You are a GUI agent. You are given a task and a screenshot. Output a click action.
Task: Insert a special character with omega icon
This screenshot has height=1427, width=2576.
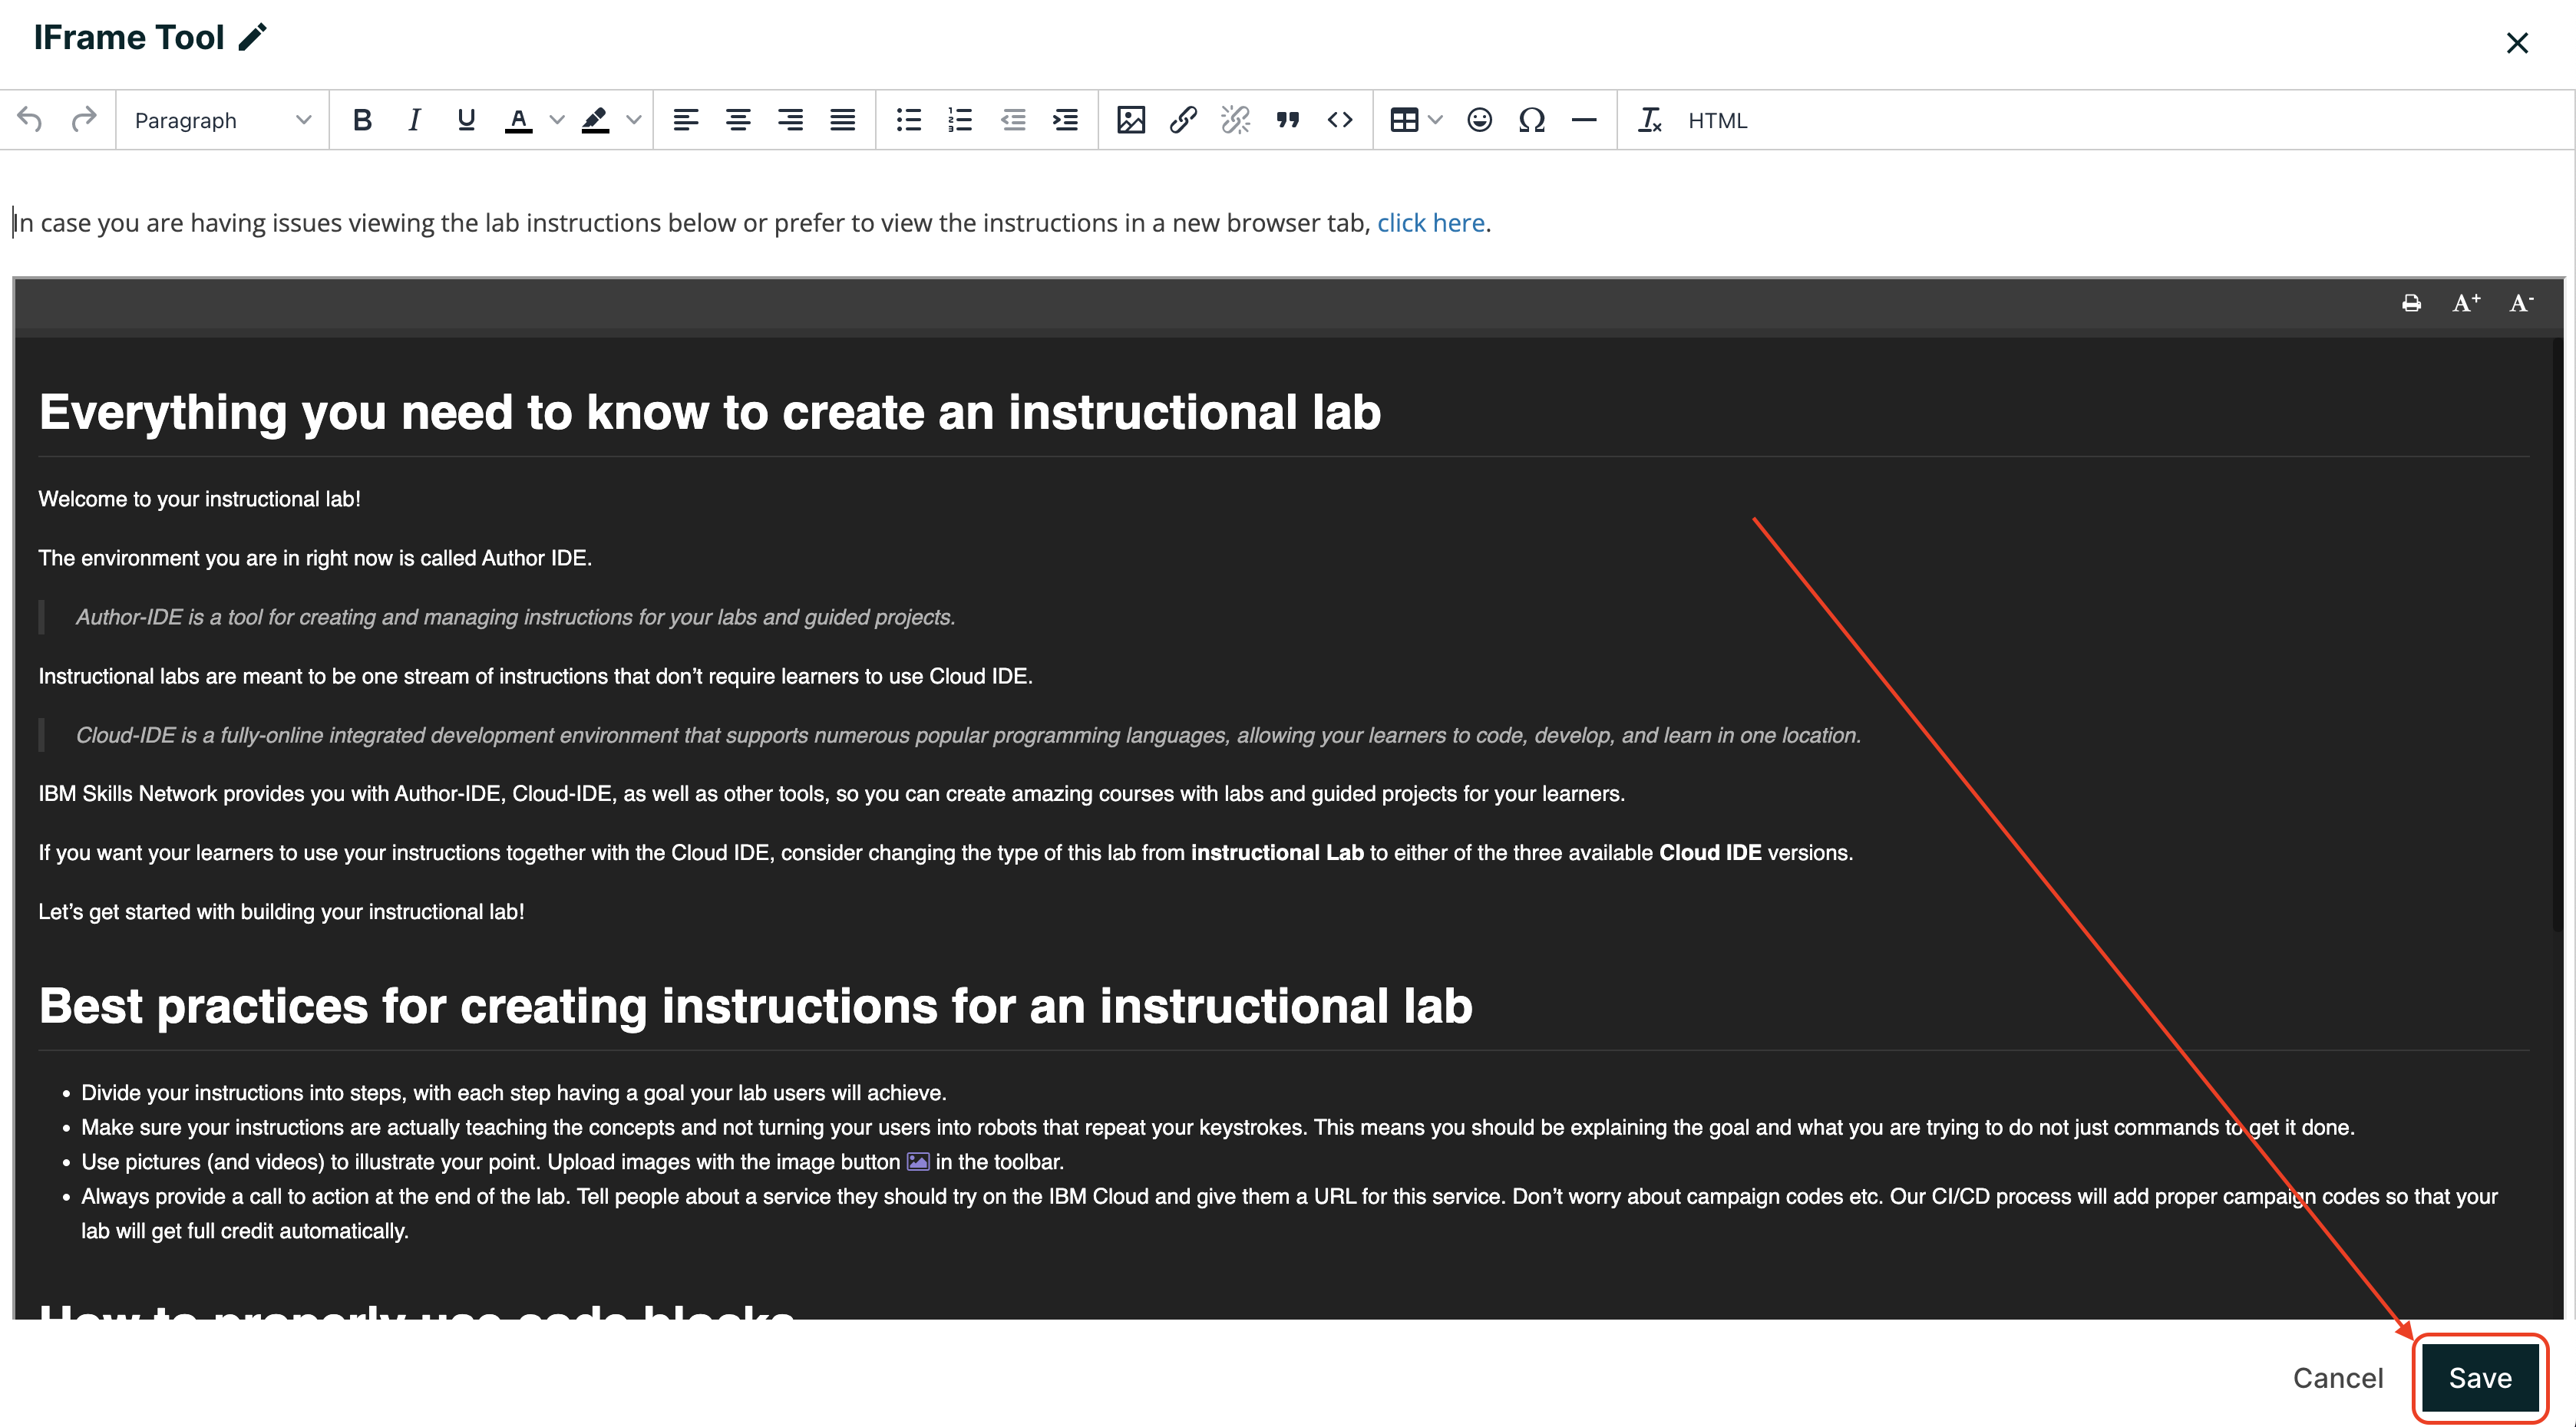pos(1532,120)
